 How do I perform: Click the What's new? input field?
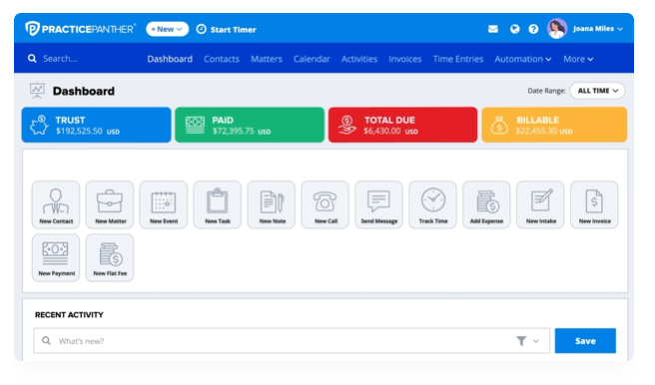[x=292, y=341]
